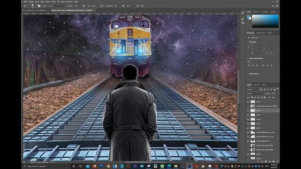301x169 pixels.
Task: Enable airbrush-style build-up icon
Action: (x=102, y=6)
